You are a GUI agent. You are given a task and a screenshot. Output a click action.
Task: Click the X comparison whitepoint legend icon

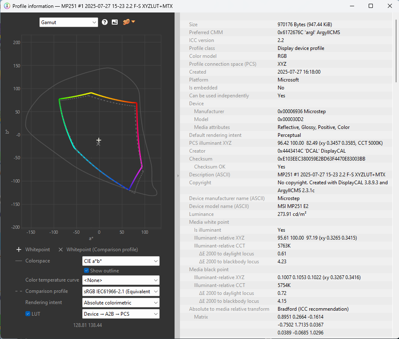pyautogui.click(x=61, y=250)
